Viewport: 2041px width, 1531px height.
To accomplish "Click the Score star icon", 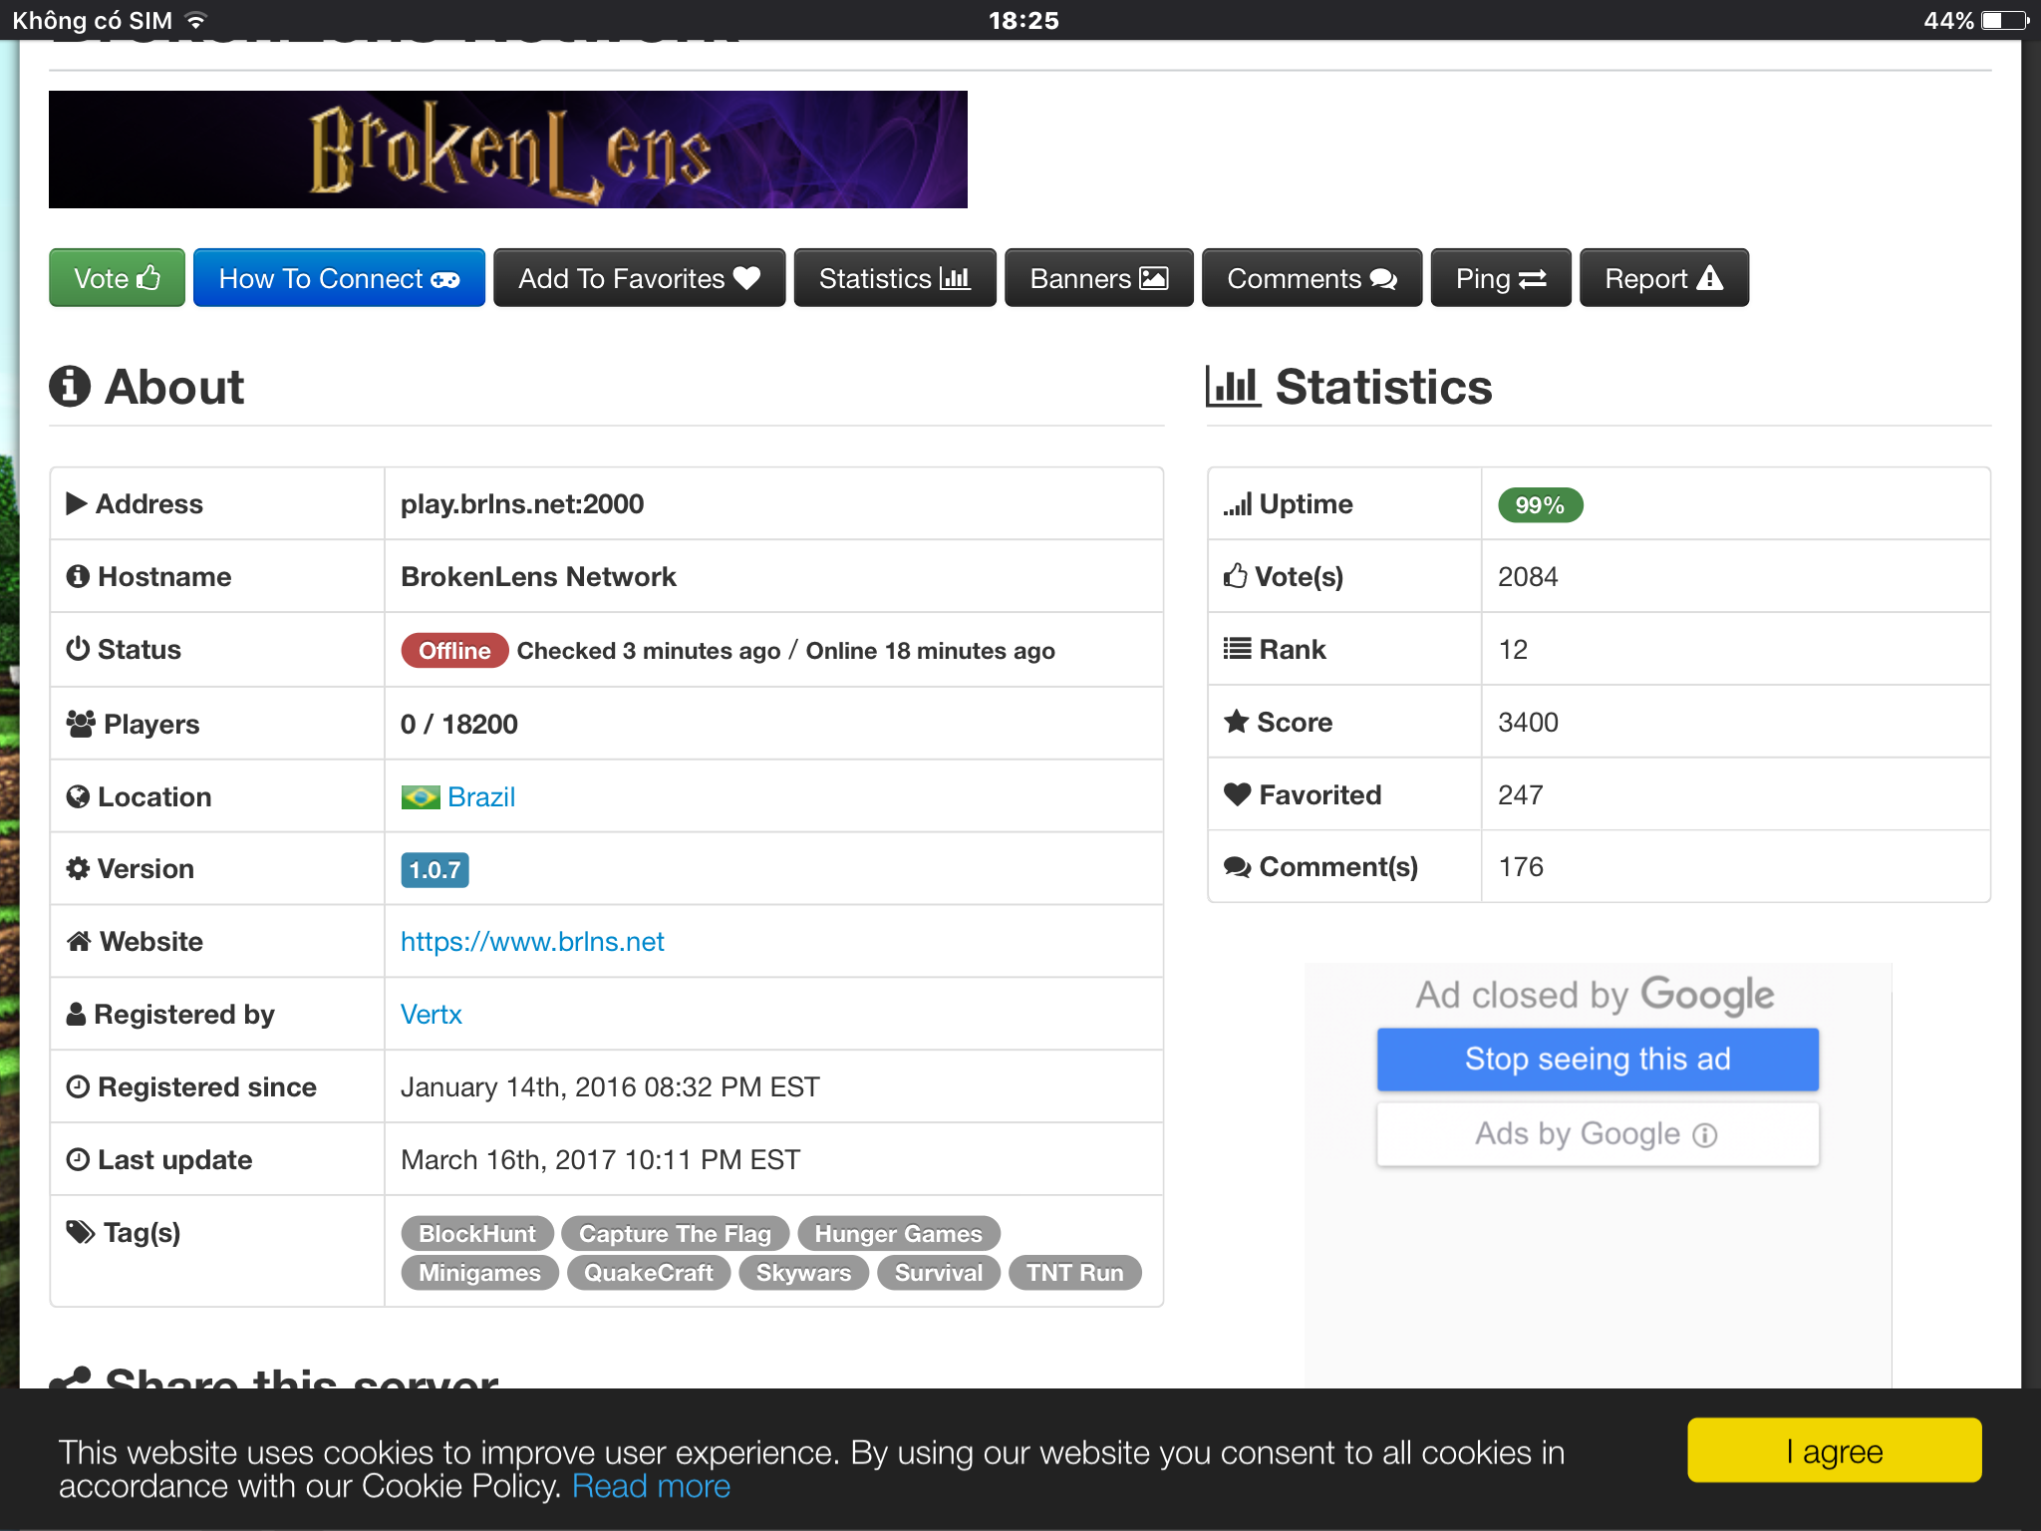I will [x=1237, y=721].
